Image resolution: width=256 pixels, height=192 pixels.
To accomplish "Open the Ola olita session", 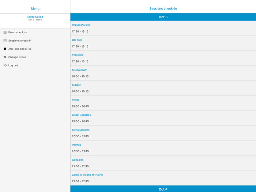I will [163, 43].
